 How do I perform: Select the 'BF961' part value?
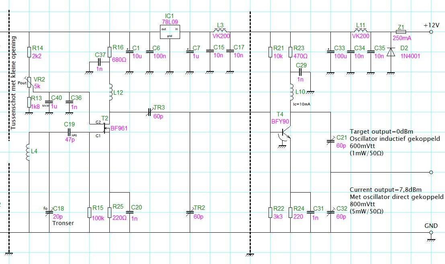[x=119, y=128]
